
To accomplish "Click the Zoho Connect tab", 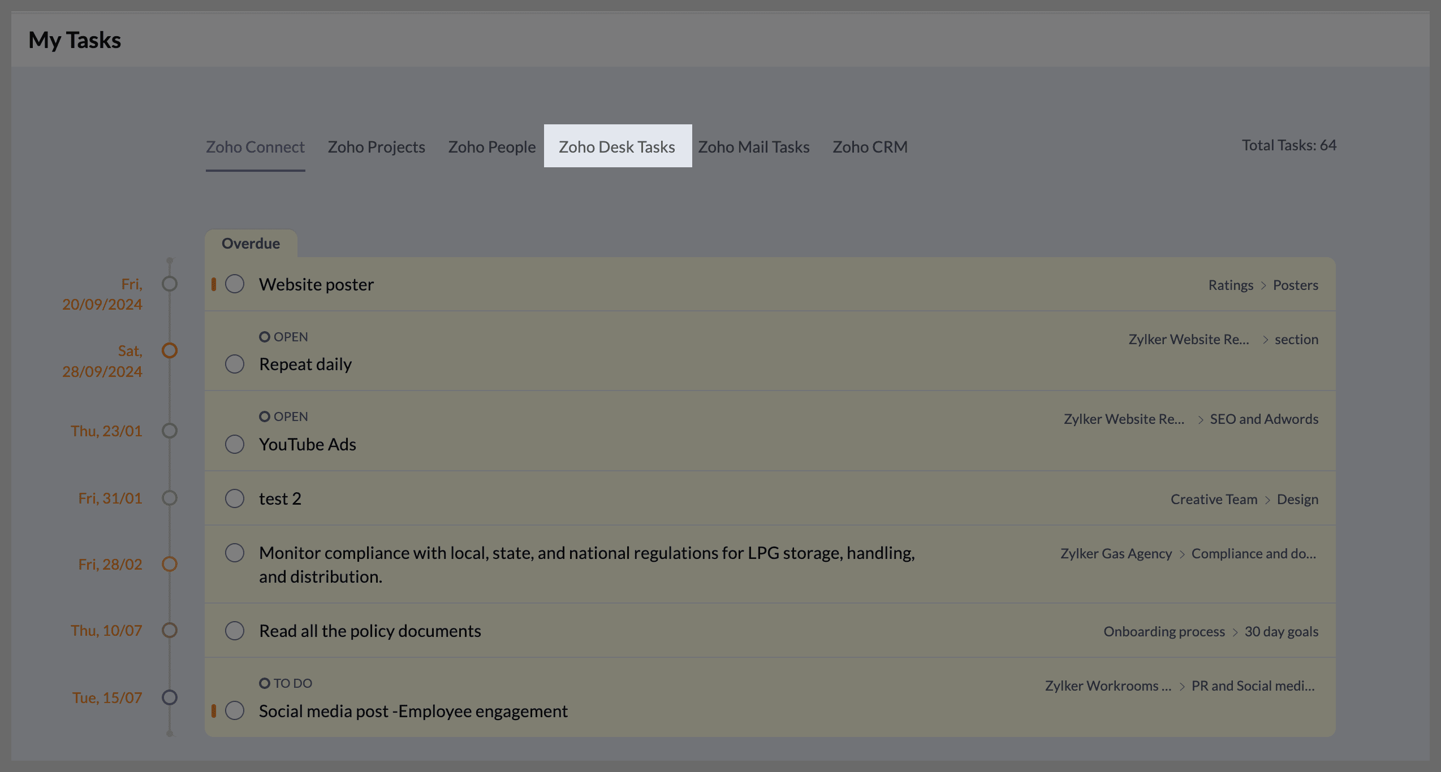I will coord(255,147).
